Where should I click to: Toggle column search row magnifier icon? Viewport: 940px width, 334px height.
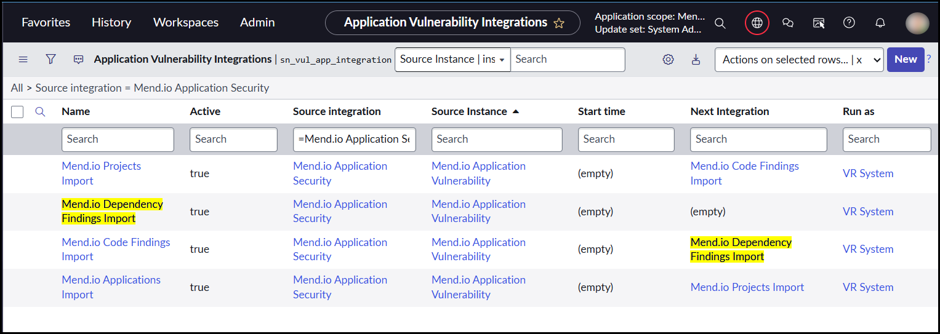tap(40, 112)
